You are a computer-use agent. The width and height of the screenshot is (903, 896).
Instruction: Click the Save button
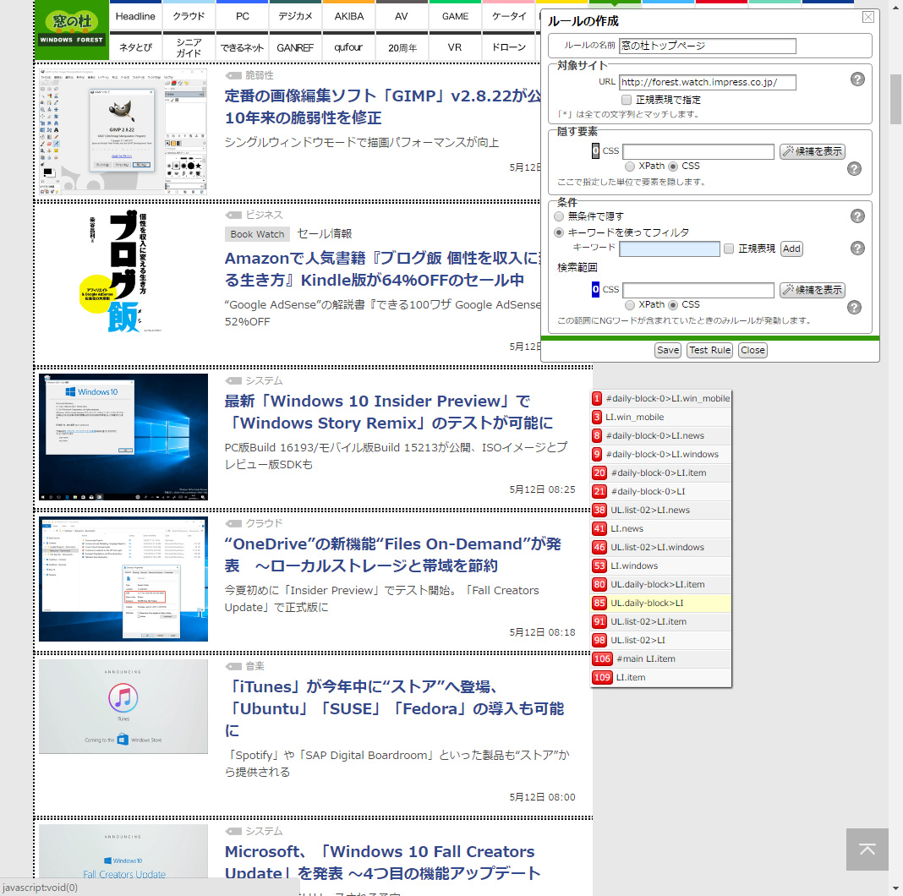(x=667, y=349)
